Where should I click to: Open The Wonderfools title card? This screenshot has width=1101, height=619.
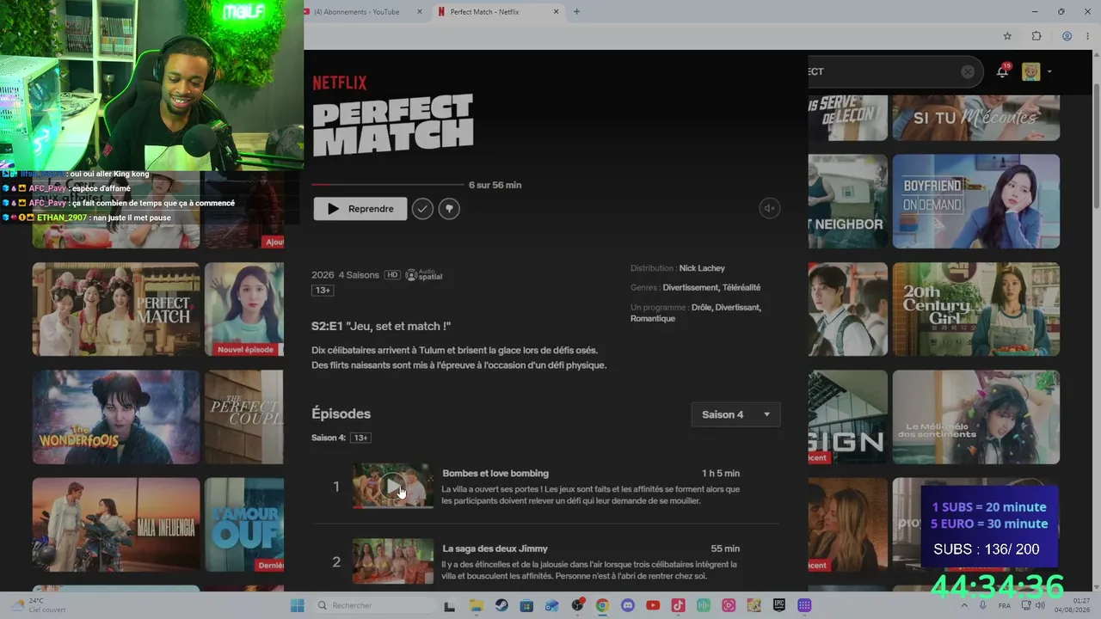coord(116,417)
